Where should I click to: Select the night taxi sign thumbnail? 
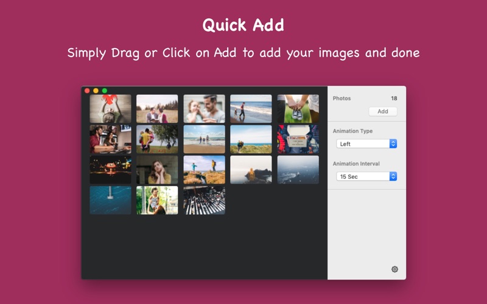pos(110,170)
